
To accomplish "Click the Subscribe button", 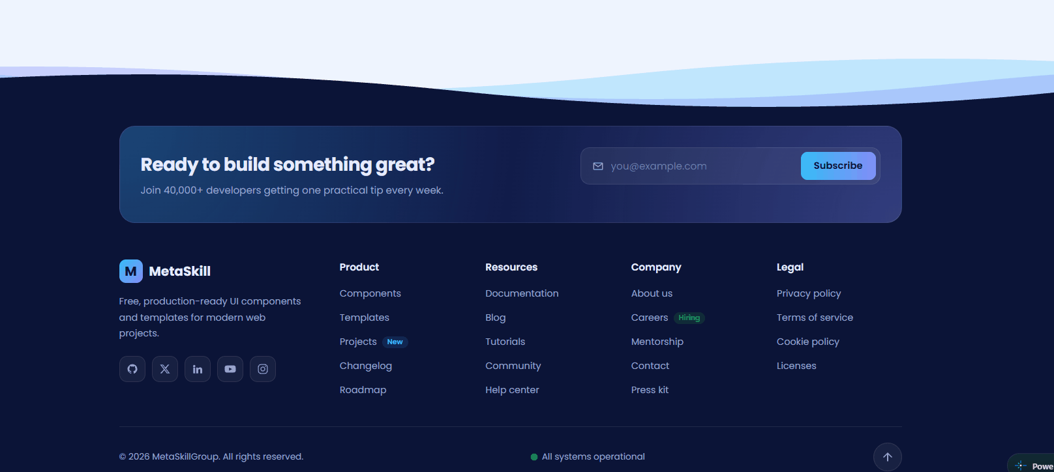I will [x=838, y=166].
